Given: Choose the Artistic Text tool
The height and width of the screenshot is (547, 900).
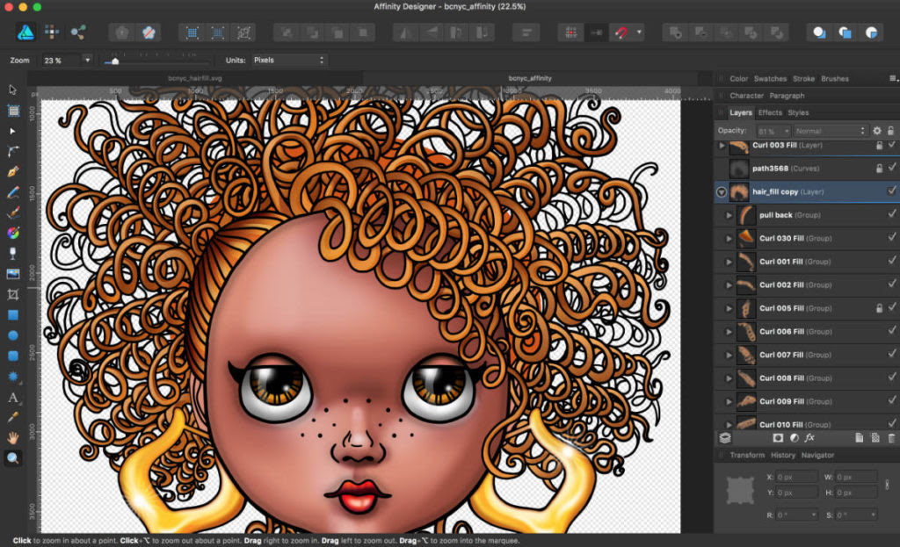Looking at the screenshot, I should click(13, 397).
